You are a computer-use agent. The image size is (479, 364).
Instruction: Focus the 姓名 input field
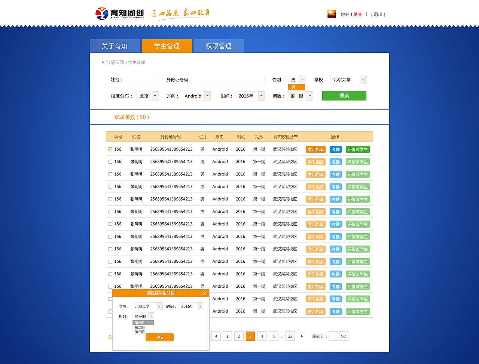click(x=142, y=80)
